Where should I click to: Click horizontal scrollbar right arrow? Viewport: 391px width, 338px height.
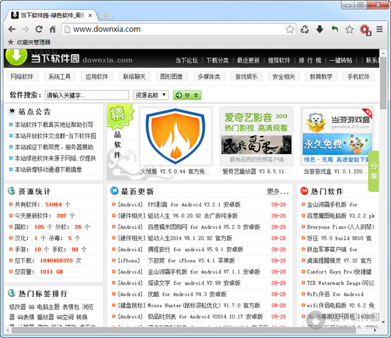[x=375, y=331]
